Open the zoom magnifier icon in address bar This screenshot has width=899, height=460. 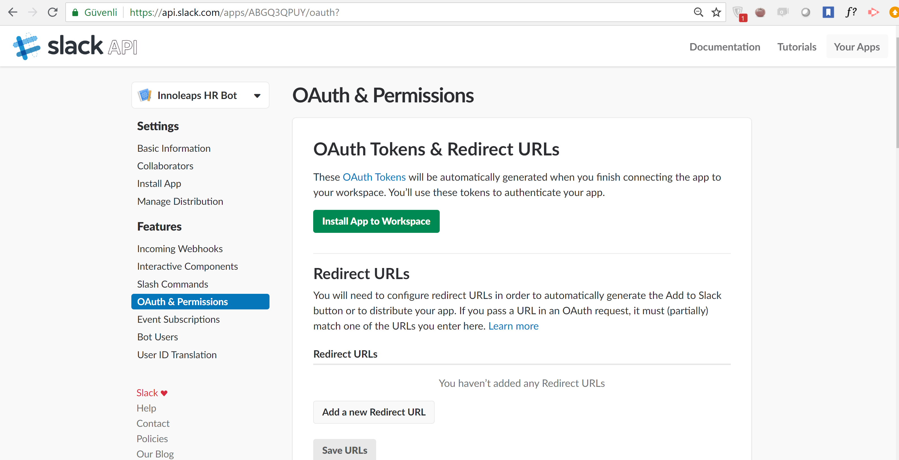[698, 12]
